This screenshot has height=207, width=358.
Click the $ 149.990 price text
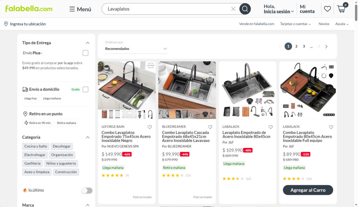(112, 154)
